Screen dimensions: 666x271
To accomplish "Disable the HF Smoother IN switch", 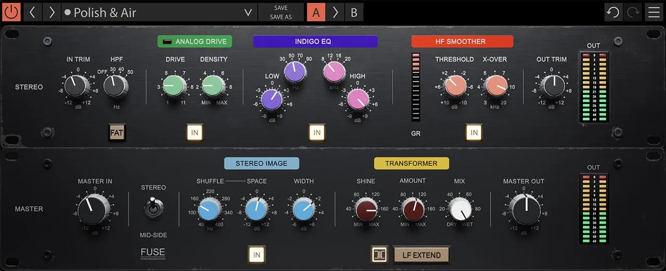I will click(x=474, y=133).
